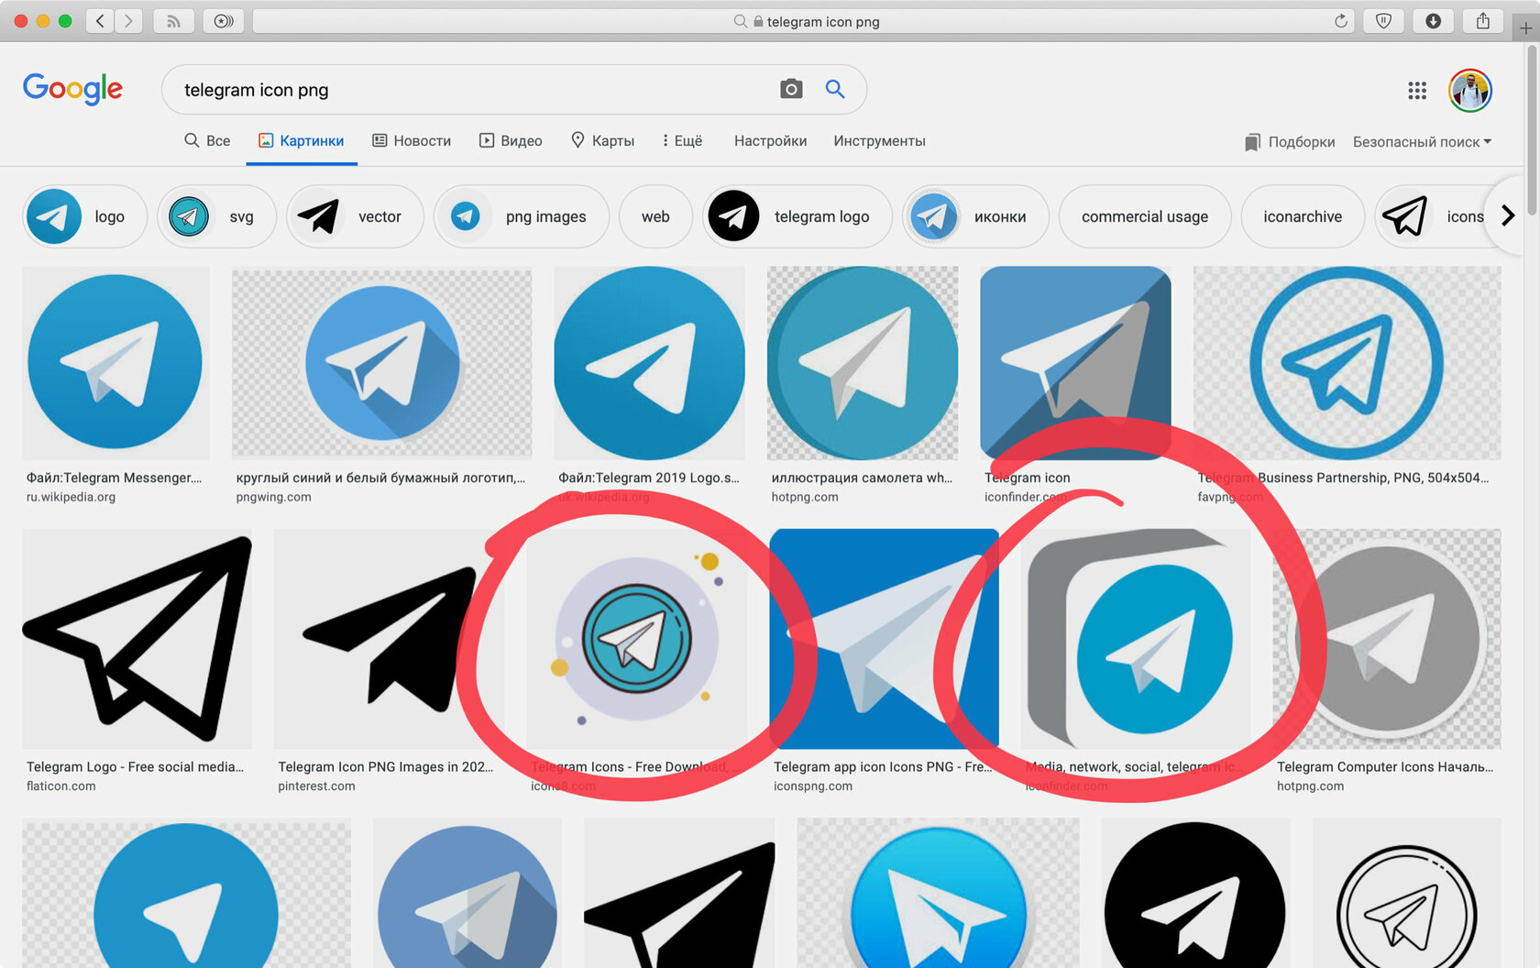Visit the iconspng.com source link
Screen dimensions: 1540x968
coord(812,786)
